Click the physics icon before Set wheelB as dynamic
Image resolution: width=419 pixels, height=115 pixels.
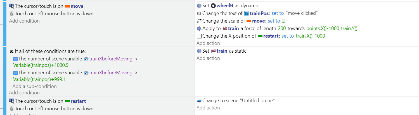tap(199, 6)
